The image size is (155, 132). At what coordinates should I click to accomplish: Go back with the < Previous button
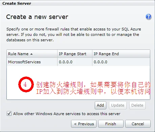point(84,124)
